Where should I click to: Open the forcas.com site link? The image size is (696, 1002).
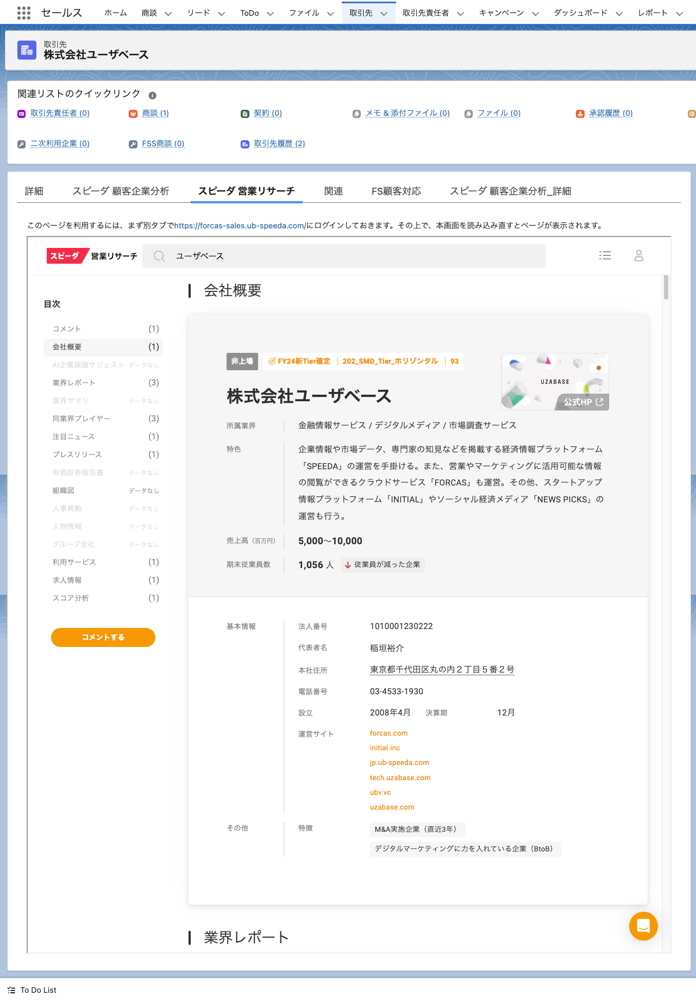[389, 733]
